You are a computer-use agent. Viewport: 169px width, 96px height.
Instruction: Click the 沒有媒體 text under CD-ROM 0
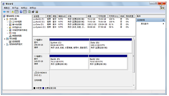tap(38, 80)
